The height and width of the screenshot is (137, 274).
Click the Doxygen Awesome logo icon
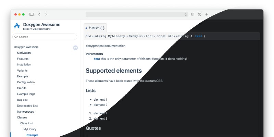[x=17, y=26]
